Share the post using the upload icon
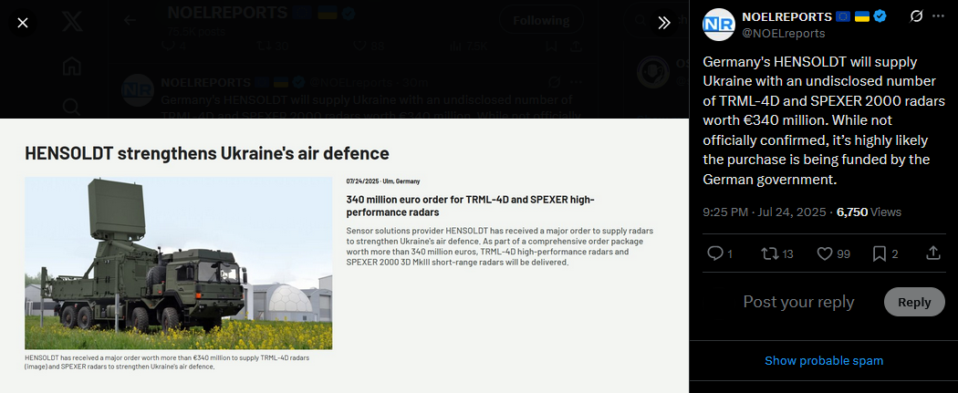The height and width of the screenshot is (393, 958). point(933,253)
